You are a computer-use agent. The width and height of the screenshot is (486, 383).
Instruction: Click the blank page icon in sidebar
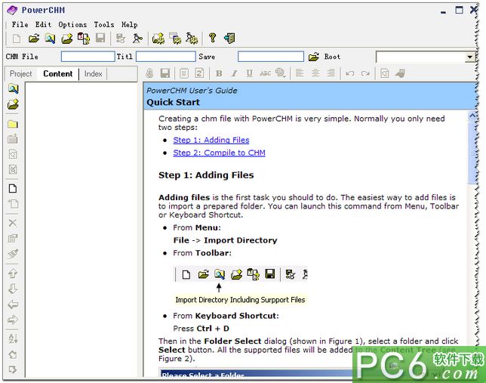coord(13,188)
